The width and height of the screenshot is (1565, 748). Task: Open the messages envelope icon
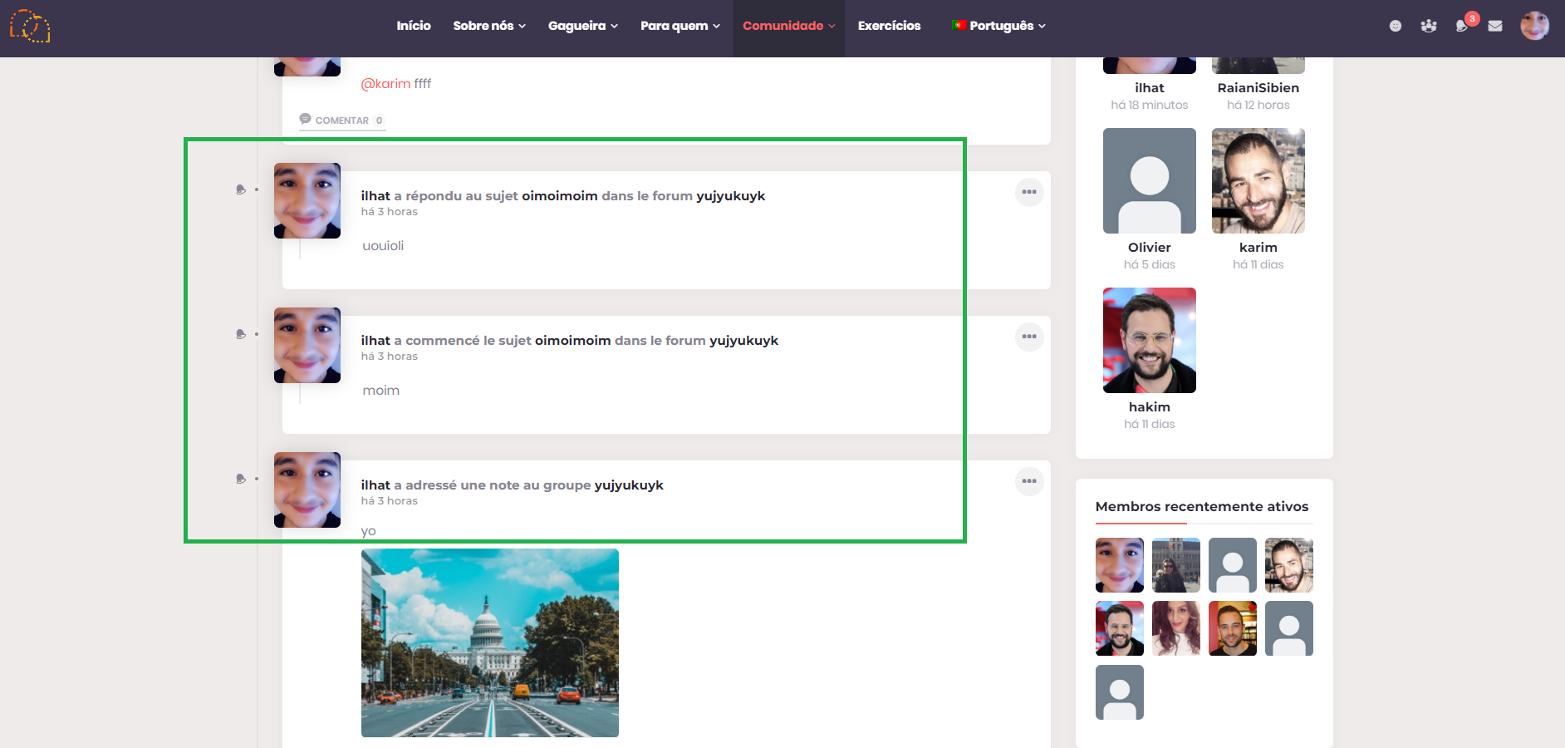pos(1495,26)
